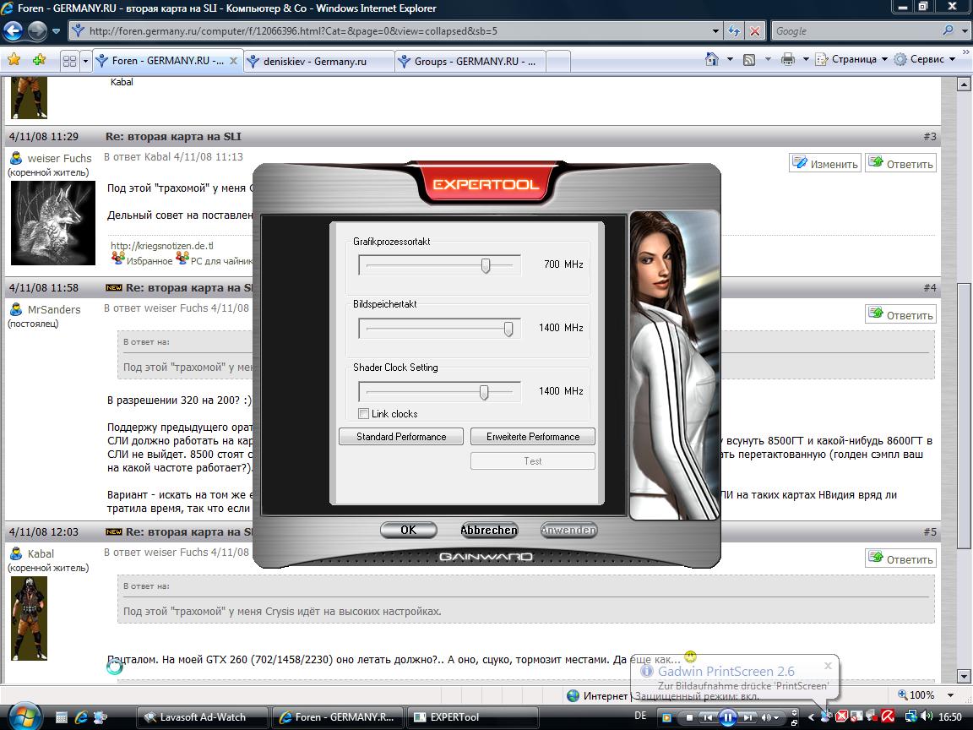Click the Bildspeichertakt slider handle
The width and height of the screenshot is (973, 730).
(x=508, y=329)
